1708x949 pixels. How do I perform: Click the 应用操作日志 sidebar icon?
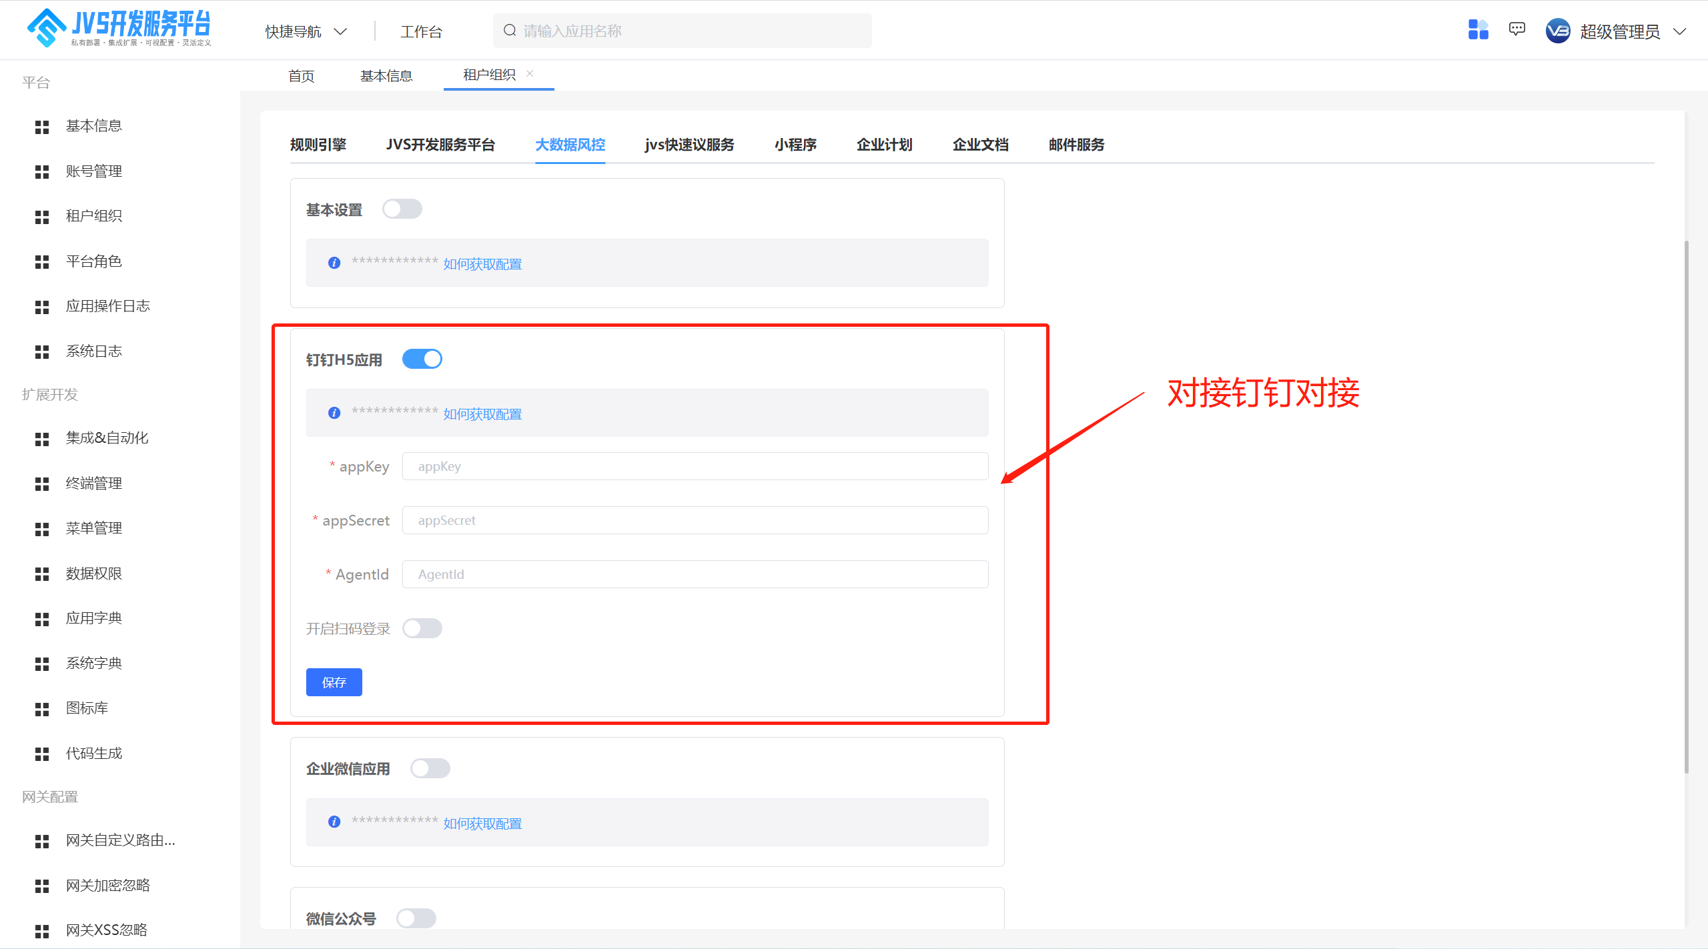[42, 307]
